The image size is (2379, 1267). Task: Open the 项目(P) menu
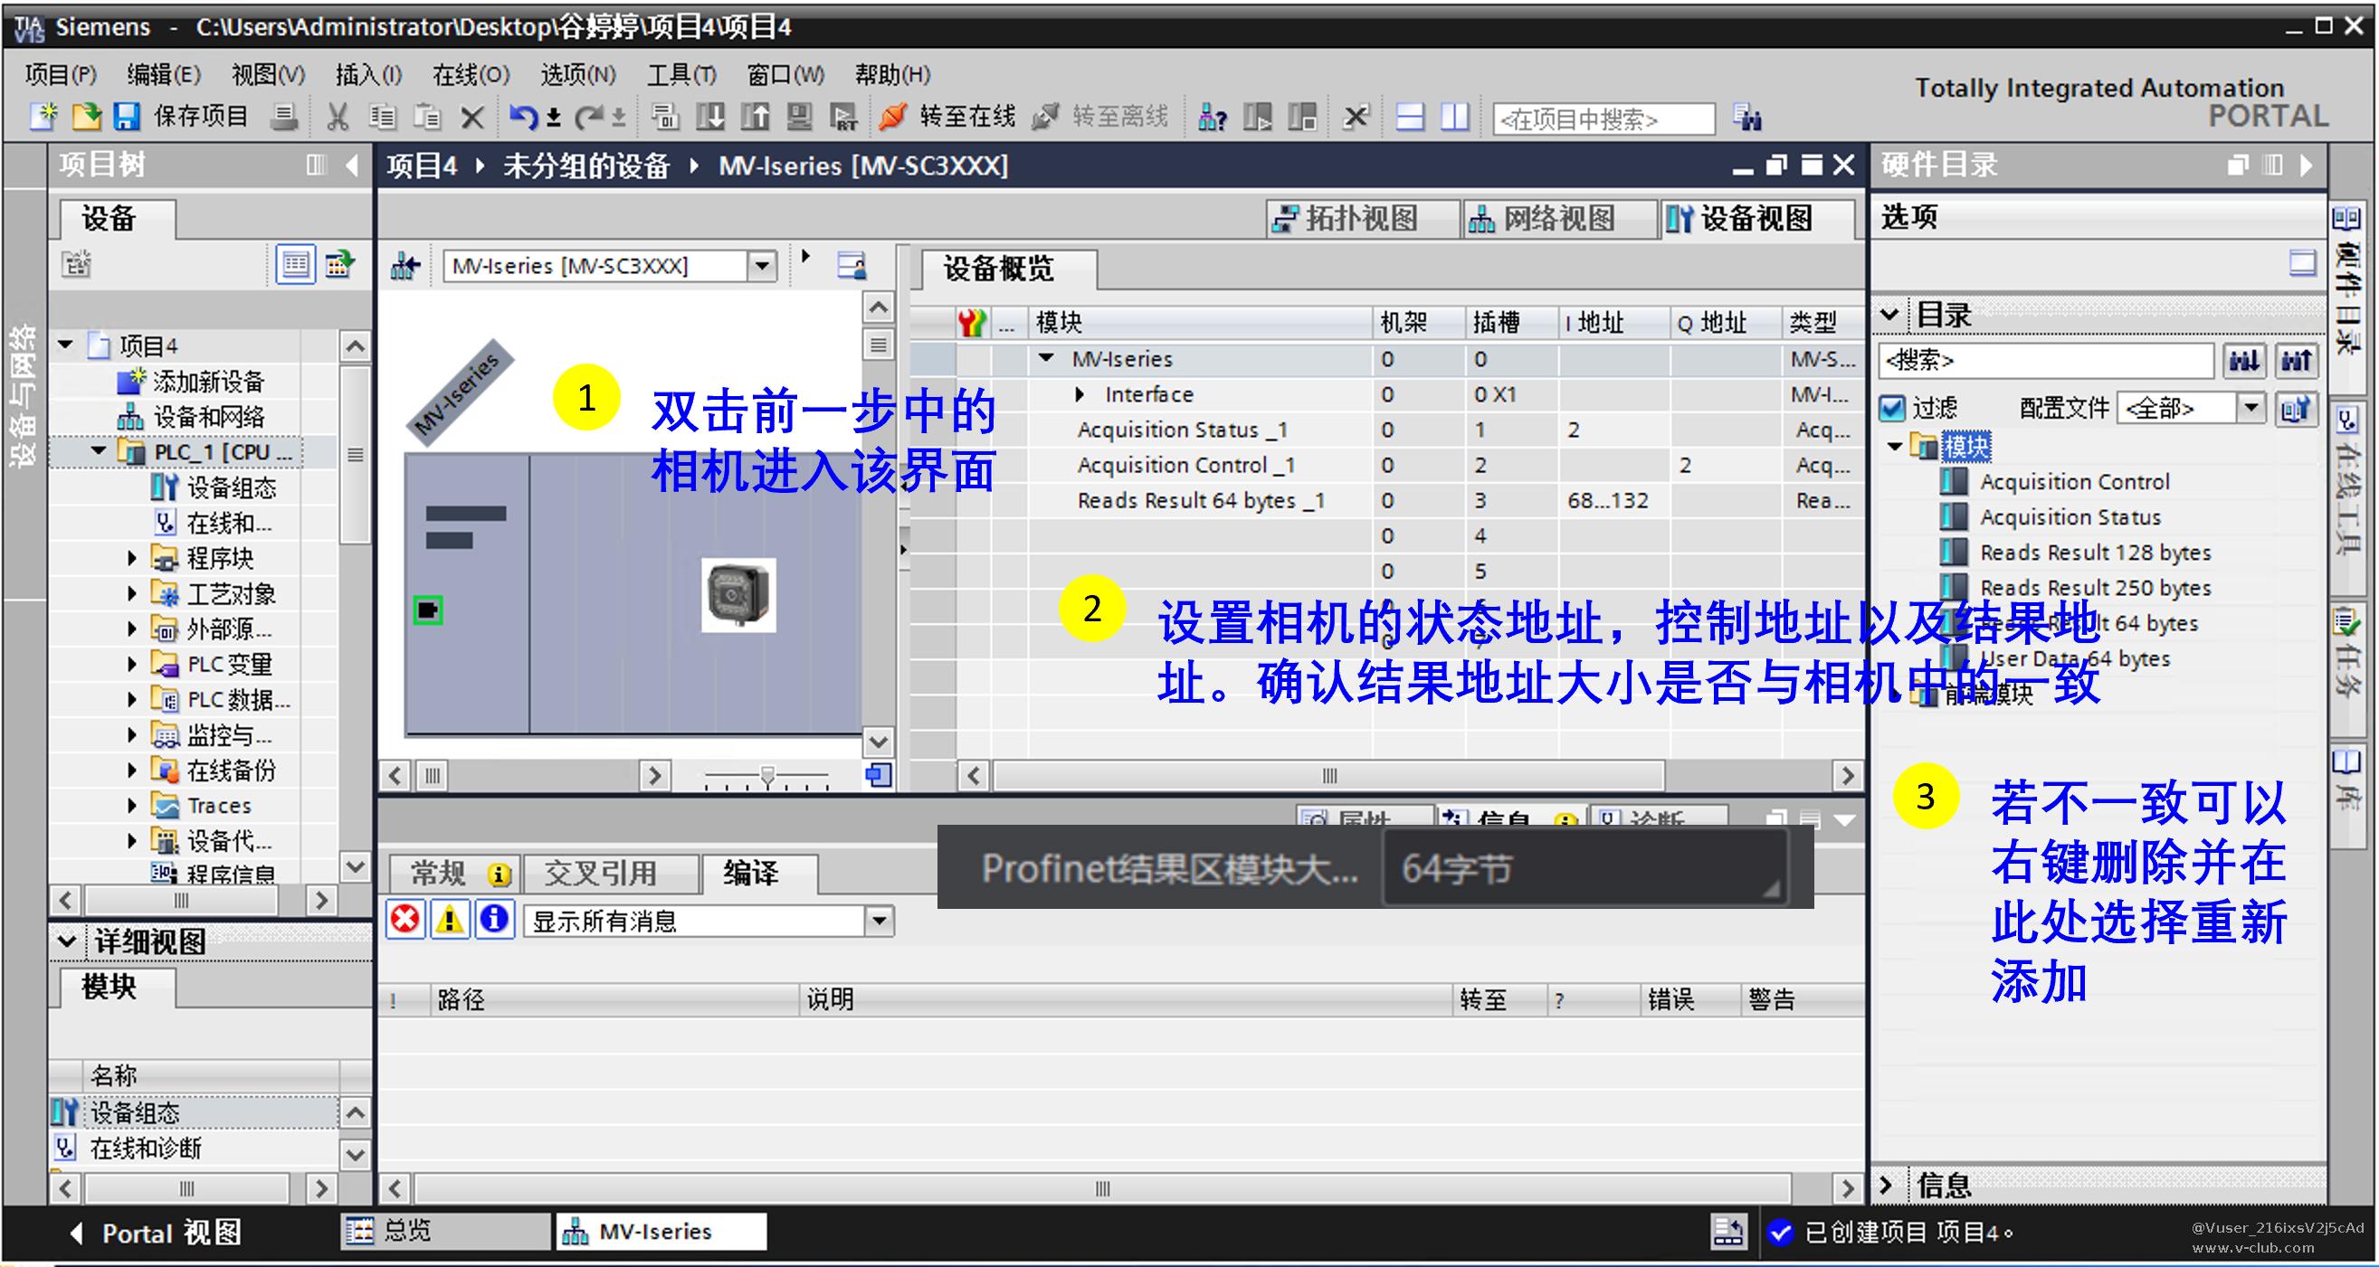[x=61, y=74]
